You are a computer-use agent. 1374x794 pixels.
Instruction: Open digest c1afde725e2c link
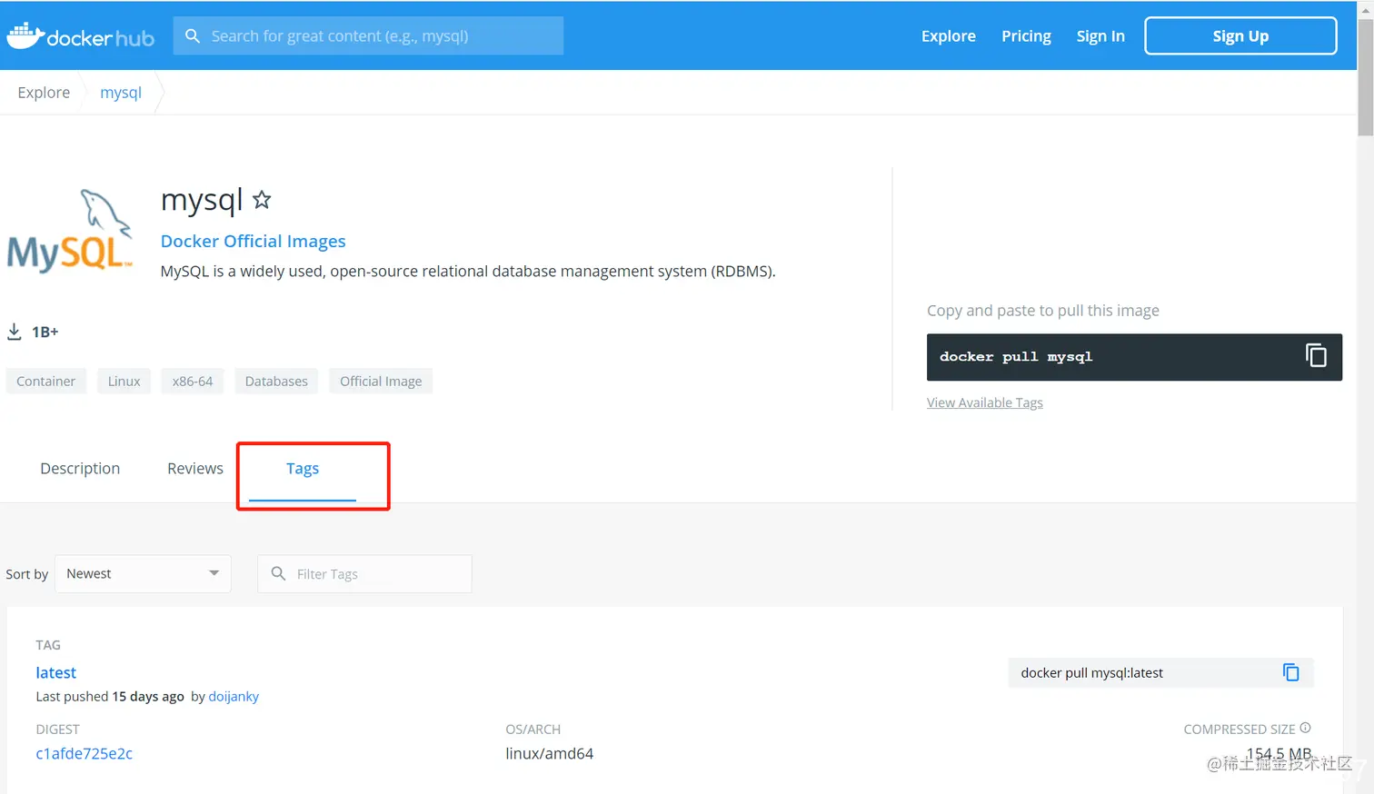(x=85, y=753)
